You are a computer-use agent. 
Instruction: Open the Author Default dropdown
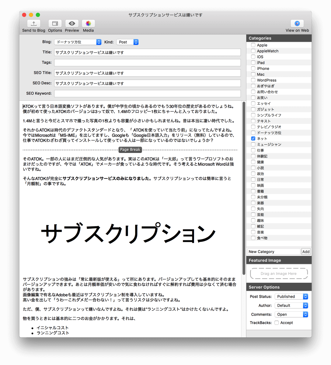pyautogui.click(x=291, y=305)
